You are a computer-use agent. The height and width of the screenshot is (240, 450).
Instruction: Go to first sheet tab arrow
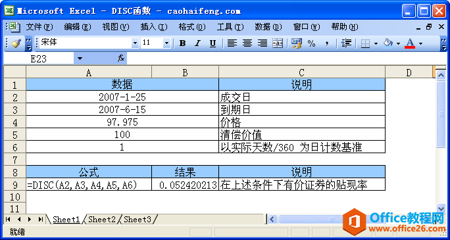click(8, 220)
